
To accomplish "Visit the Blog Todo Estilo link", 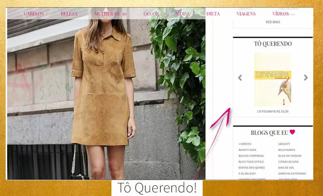I will click(251, 162).
